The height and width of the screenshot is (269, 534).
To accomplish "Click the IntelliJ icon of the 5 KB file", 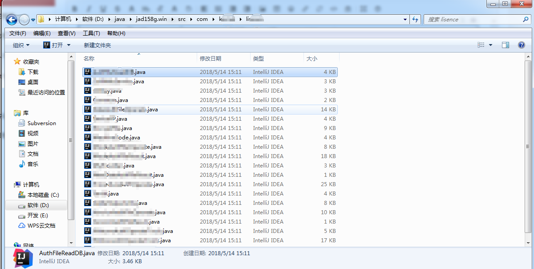I will tap(88, 231).
